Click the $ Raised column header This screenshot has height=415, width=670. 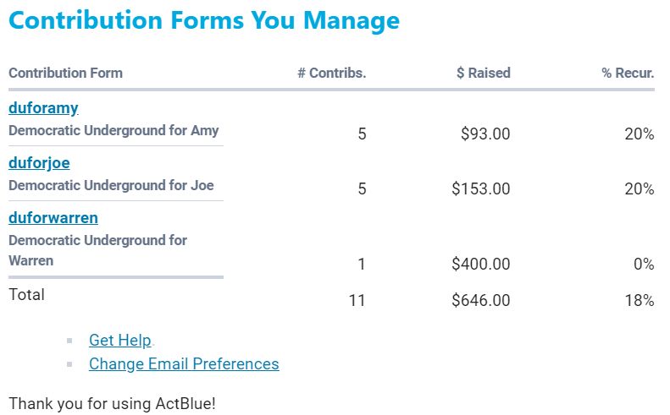[x=483, y=73]
